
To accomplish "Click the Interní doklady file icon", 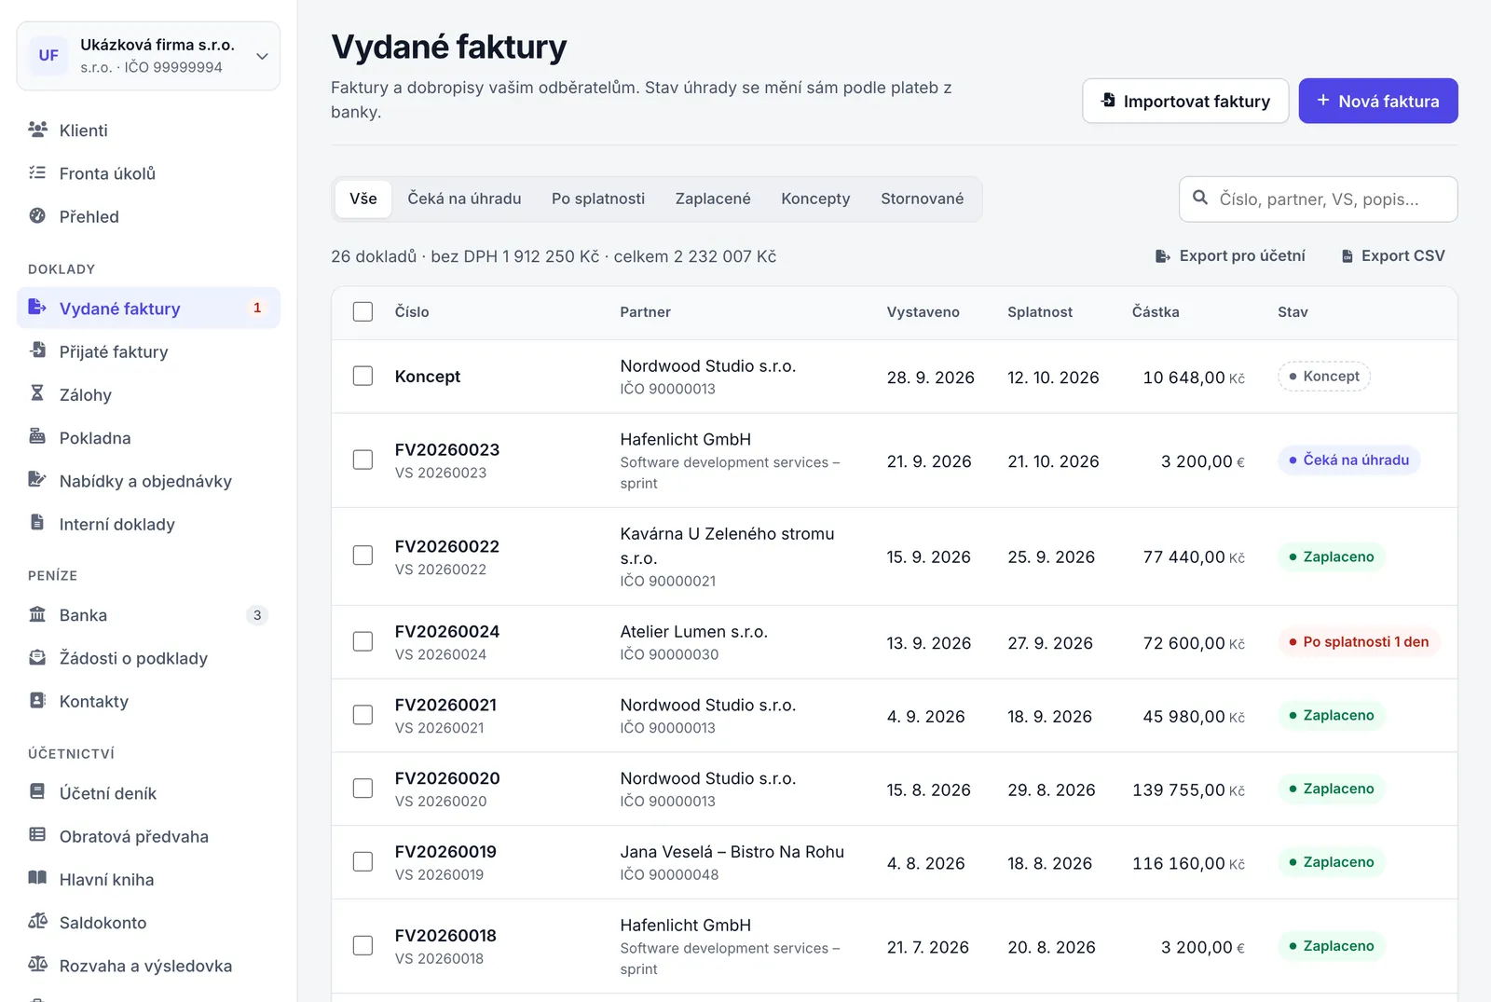I will [x=37, y=523].
